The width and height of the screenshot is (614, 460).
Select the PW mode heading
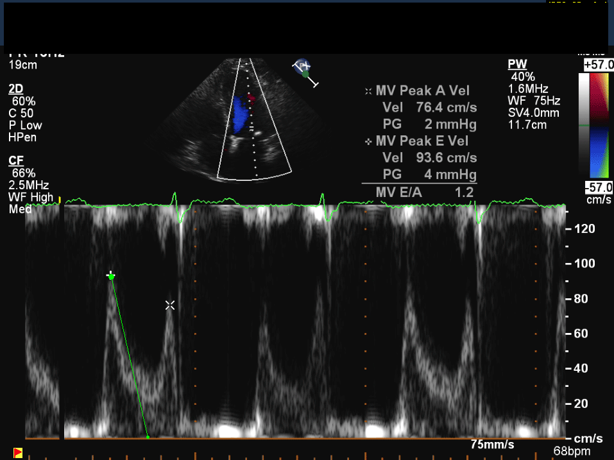point(517,64)
